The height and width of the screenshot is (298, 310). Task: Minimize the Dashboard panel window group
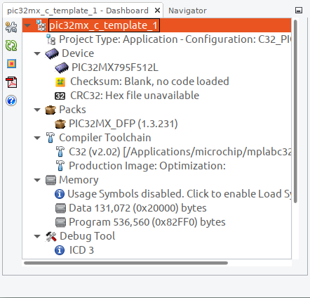pyautogui.click(x=299, y=11)
